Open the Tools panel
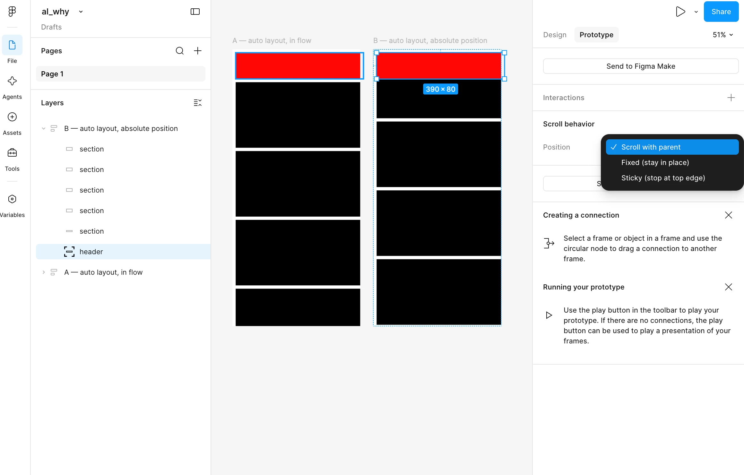The width and height of the screenshot is (744, 475). coord(12,160)
